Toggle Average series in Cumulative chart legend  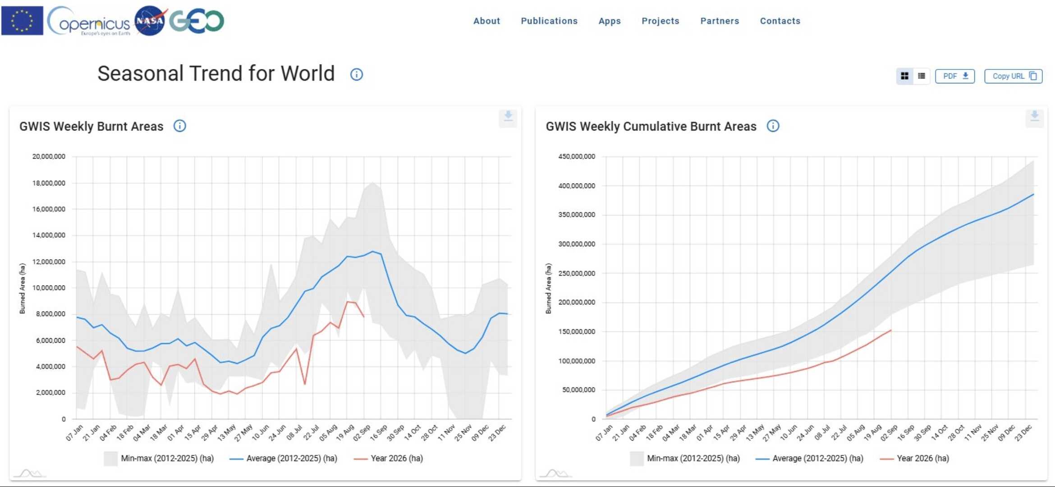coord(809,459)
